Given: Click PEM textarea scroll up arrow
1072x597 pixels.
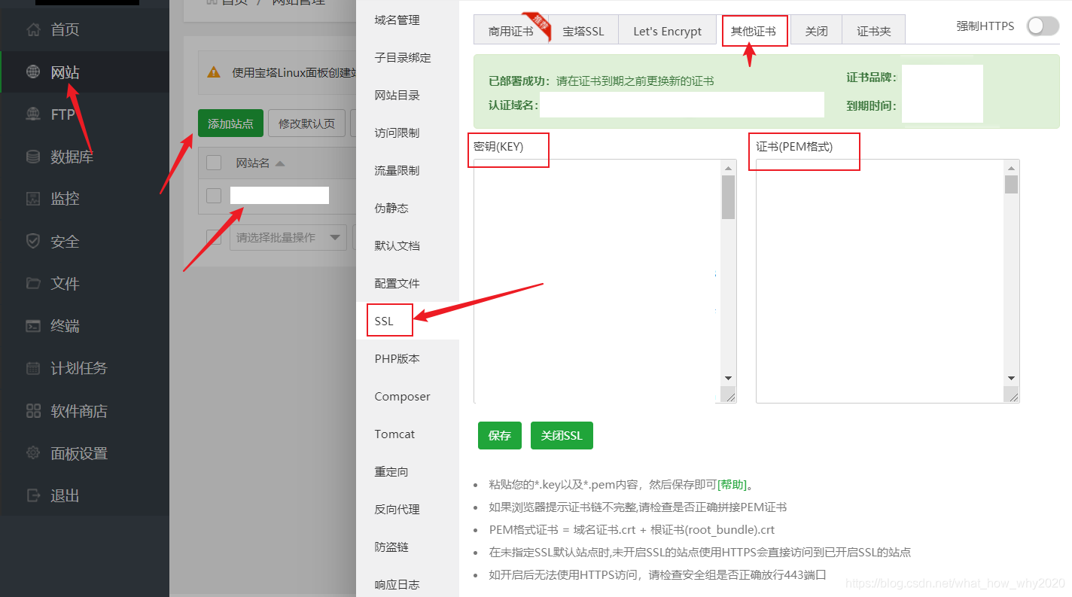Looking at the screenshot, I should 1011,167.
